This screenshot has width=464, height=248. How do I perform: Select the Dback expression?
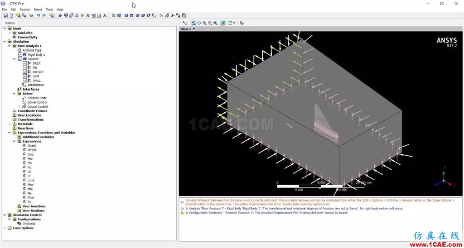pyautogui.click(x=32, y=146)
